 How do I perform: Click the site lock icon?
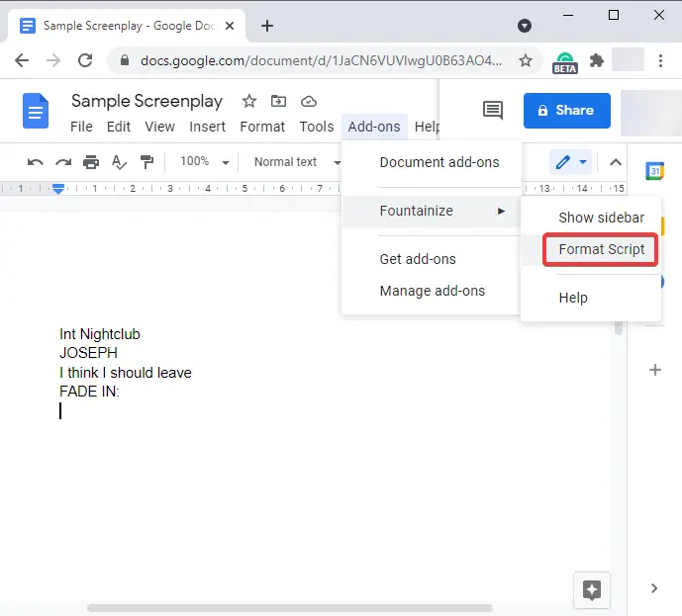[x=125, y=60]
